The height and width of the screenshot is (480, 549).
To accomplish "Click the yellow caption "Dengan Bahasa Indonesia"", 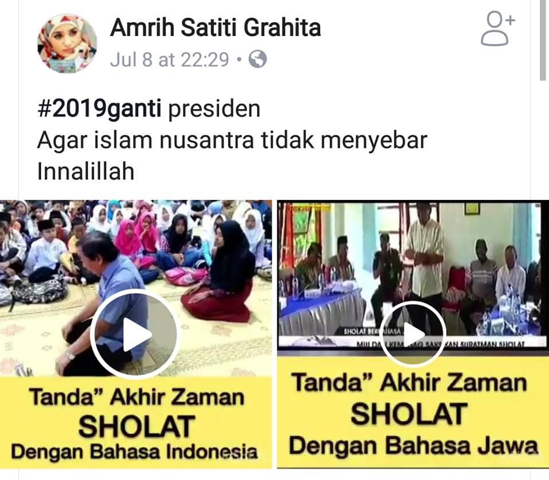I will click(134, 451).
